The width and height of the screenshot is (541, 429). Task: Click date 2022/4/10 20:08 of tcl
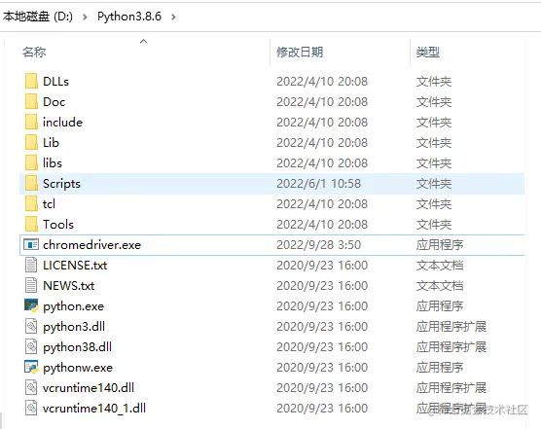(322, 204)
